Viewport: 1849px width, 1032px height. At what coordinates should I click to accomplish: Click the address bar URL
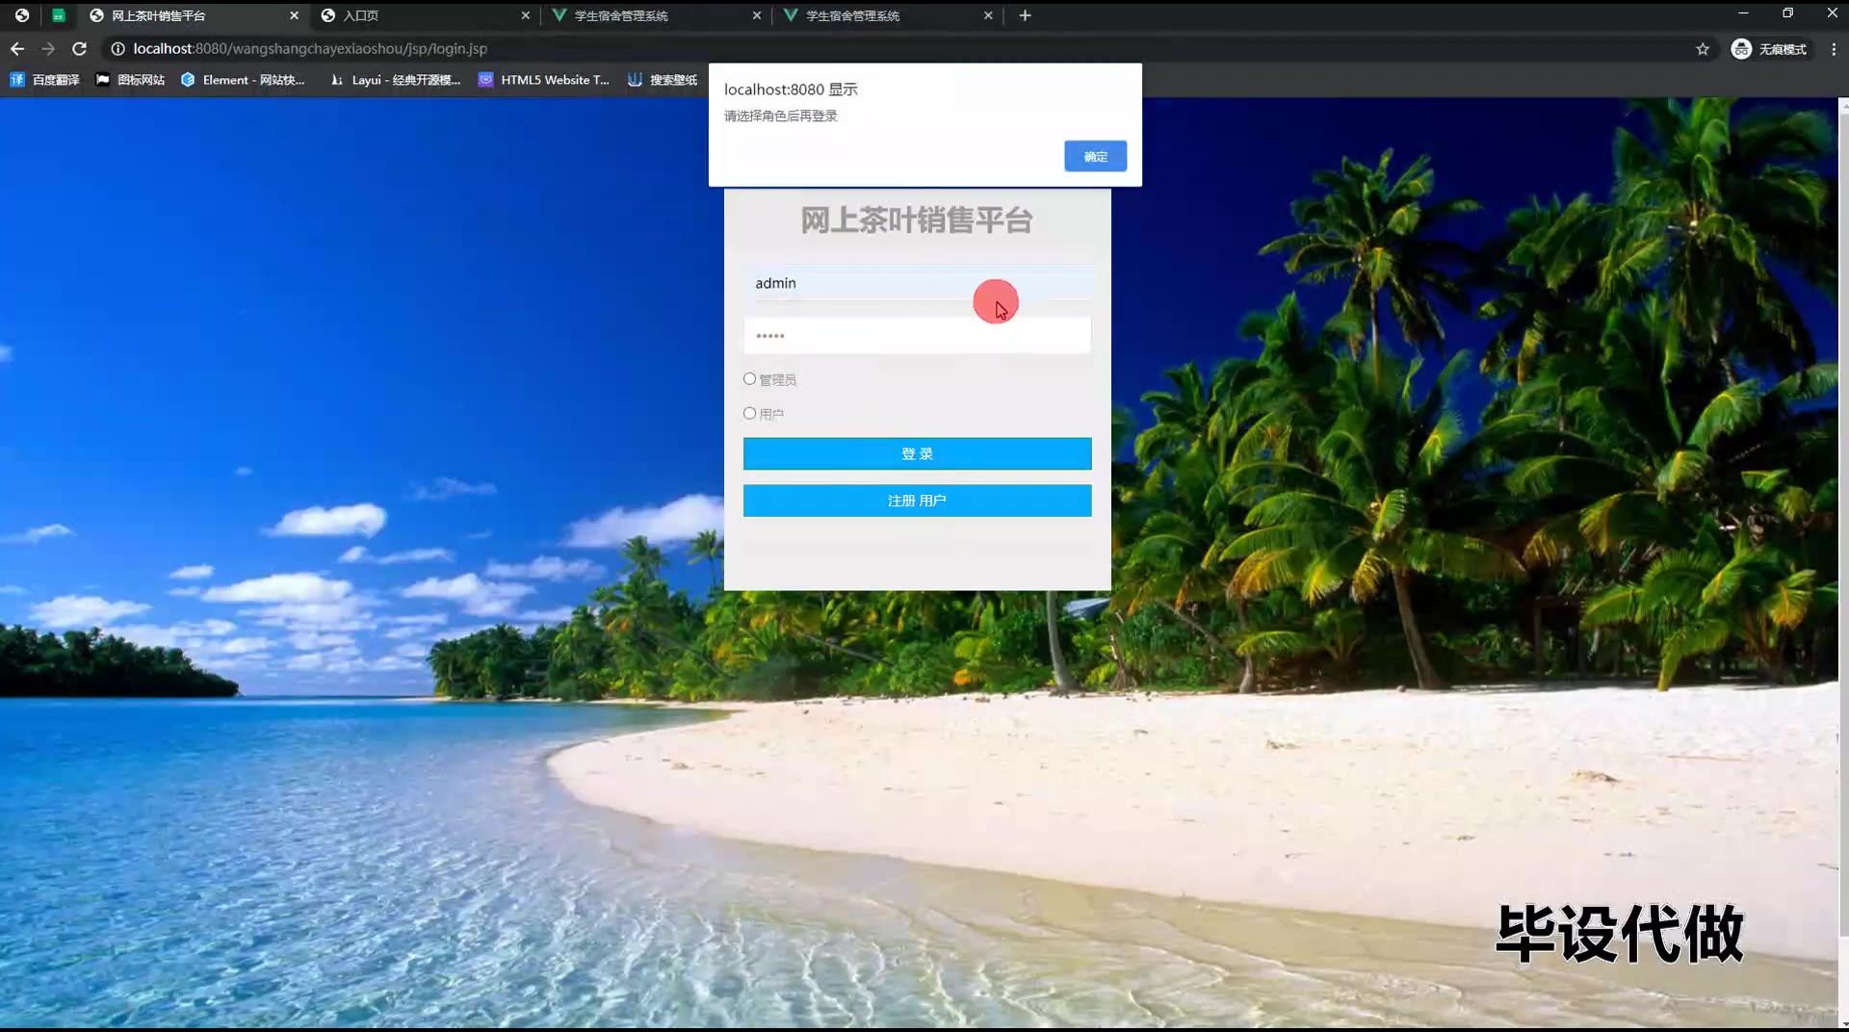pyautogui.click(x=310, y=48)
